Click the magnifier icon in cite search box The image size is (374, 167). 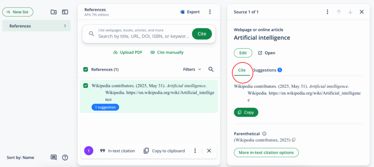92,34
